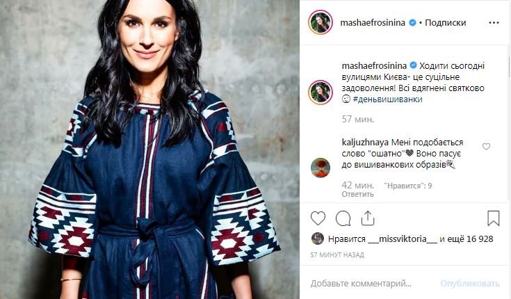Open the three-dot more options menu
This screenshot has width=511, height=299.
[x=494, y=22]
